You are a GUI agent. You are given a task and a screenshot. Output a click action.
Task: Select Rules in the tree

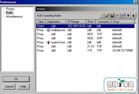(x=9, y=13)
